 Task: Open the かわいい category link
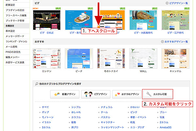pos(135,107)
